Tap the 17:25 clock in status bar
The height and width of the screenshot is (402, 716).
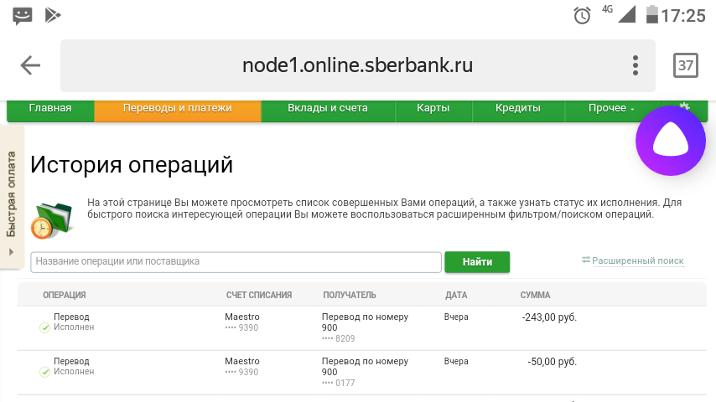(683, 16)
